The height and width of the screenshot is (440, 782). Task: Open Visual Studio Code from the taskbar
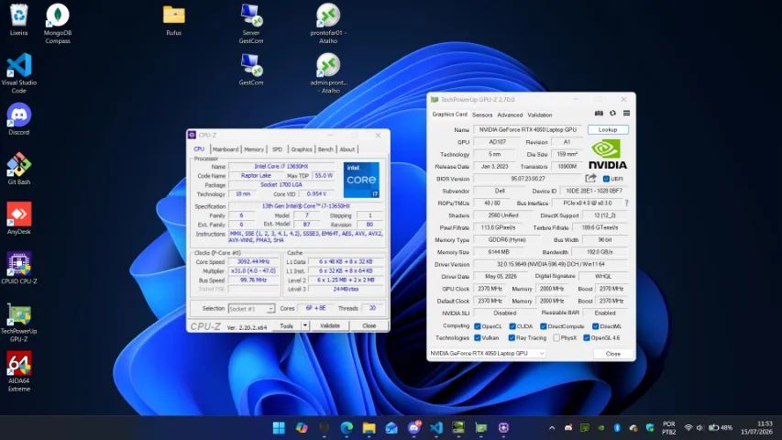click(436, 427)
